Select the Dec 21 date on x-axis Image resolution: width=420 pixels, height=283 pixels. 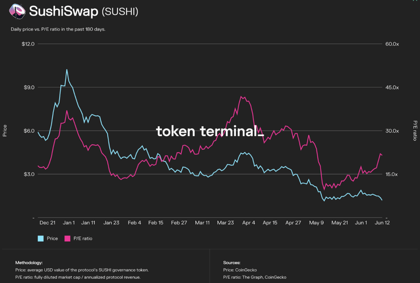[x=48, y=223]
